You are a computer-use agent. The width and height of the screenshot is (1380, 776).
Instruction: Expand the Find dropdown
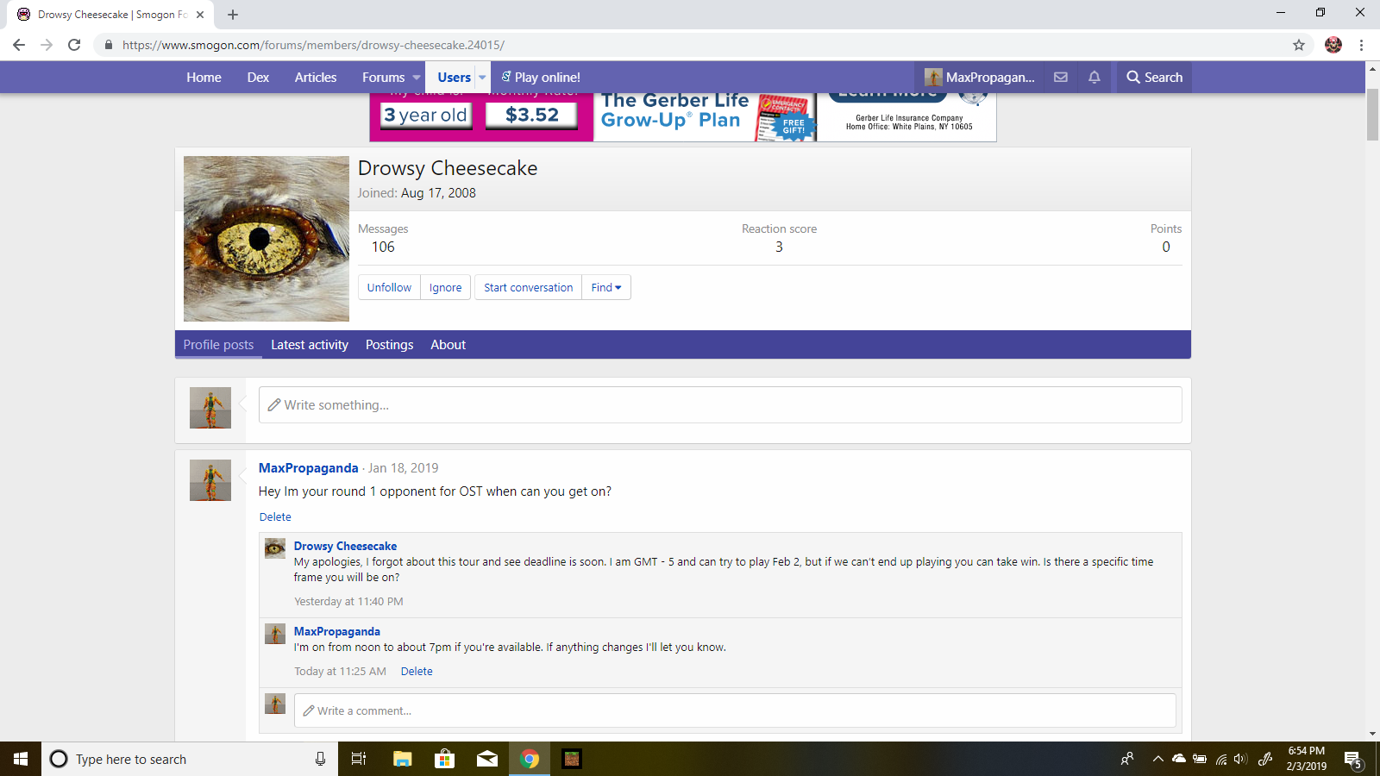click(x=606, y=288)
